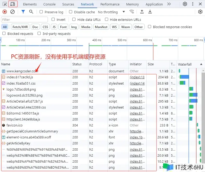Image resolution: width=205 pixels, height=172 pixels.
Task: Open the network search magnifier
Action: click(31, 12)
